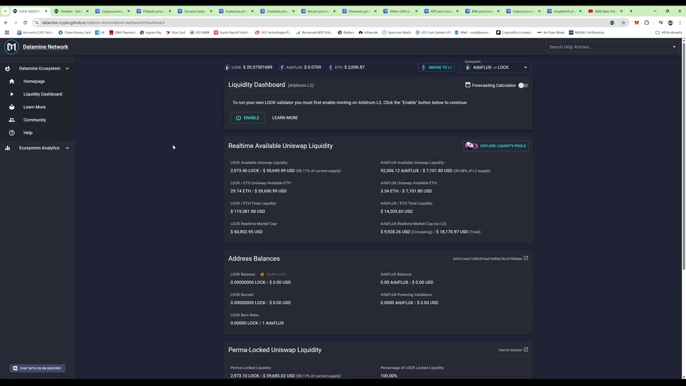This screenshot has height=386, width=686.
Task: Switch to the Solana price tab
Action: [523, 11]
